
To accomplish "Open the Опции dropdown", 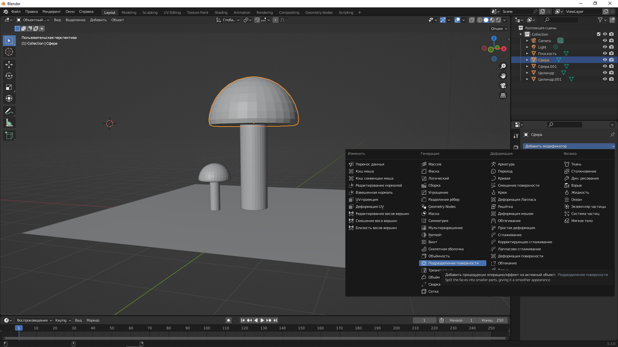I will 499,29.
